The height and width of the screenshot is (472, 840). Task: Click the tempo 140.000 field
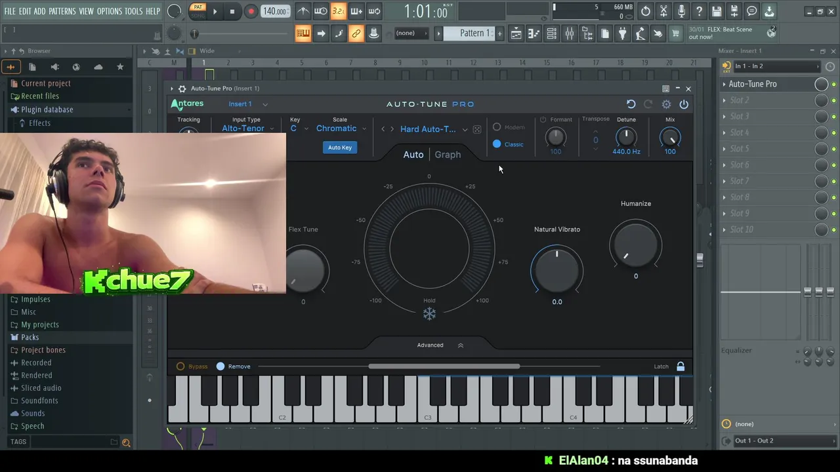[275, 11]
